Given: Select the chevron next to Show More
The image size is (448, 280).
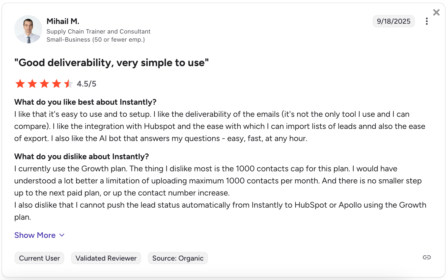Looking at the screenshot, I should [62, 235].
